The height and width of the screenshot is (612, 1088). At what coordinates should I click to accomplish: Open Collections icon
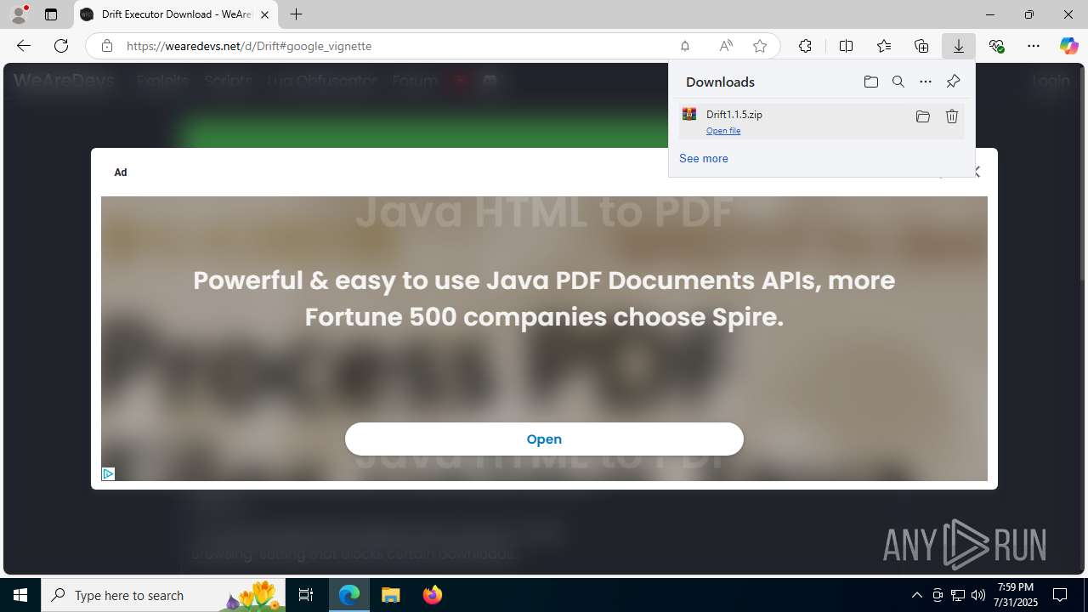coord(921,46)
